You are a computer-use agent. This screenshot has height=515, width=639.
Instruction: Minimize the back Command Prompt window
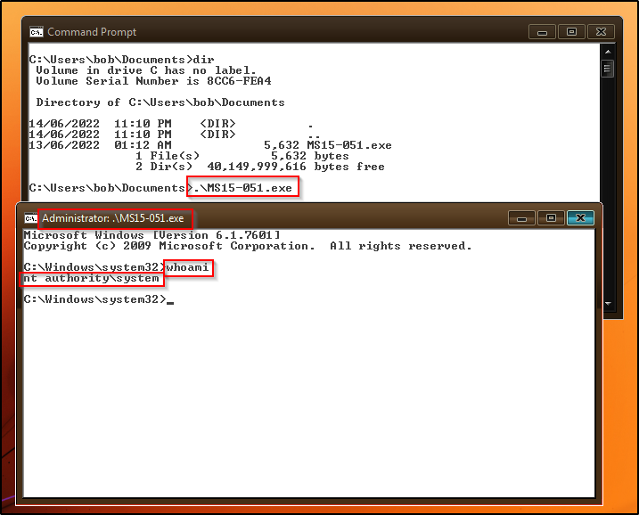(x=541, y=31)
